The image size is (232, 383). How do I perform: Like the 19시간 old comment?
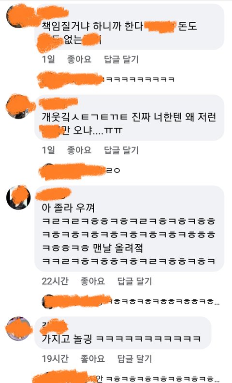pyautogui.click(x=92, y=358)
